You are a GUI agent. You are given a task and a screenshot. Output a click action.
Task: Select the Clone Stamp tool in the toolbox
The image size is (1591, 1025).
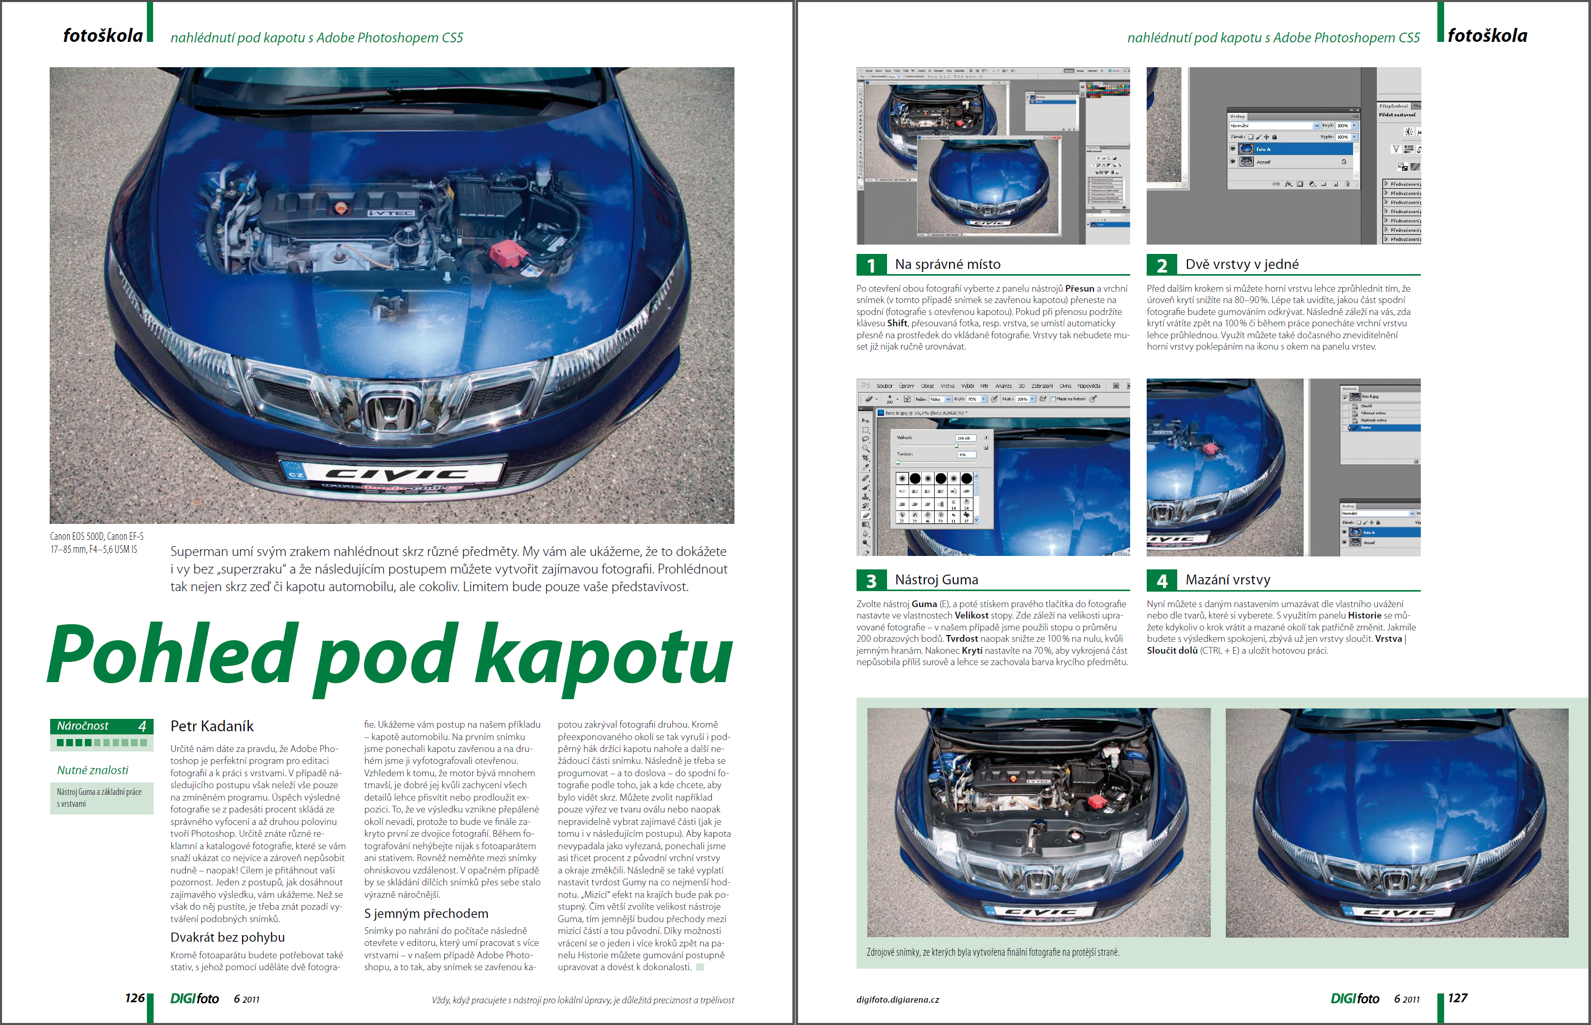pyautogui.click(x=865, y=496)
